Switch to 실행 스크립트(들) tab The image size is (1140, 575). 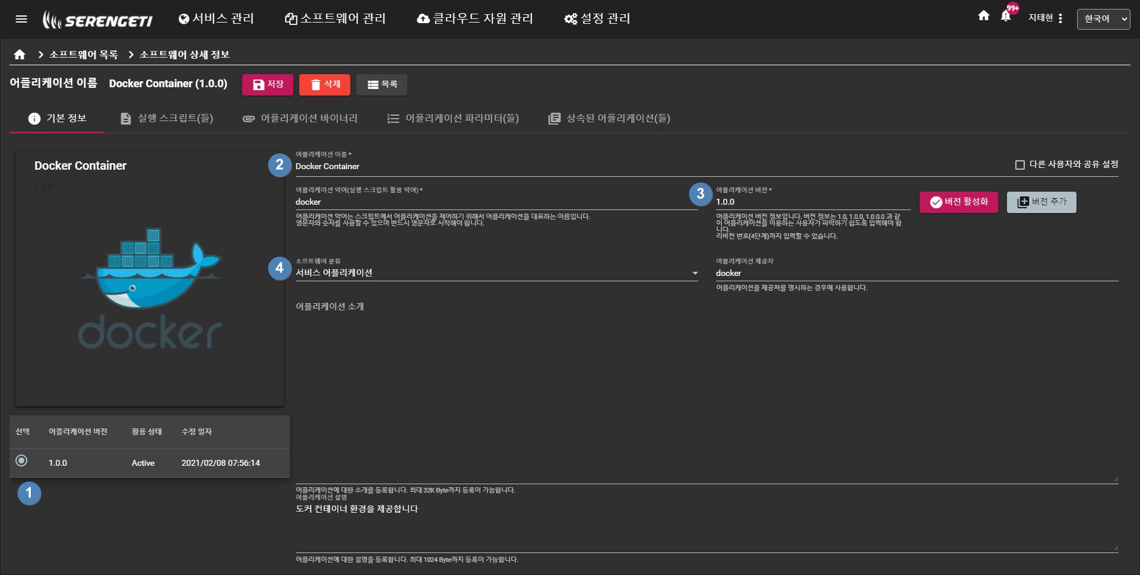click(x=167, y=118)
